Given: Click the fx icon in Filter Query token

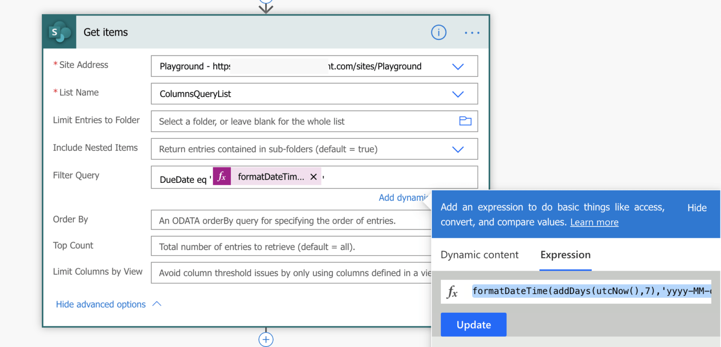Looking at the screenshot, I should pos(222,176).
